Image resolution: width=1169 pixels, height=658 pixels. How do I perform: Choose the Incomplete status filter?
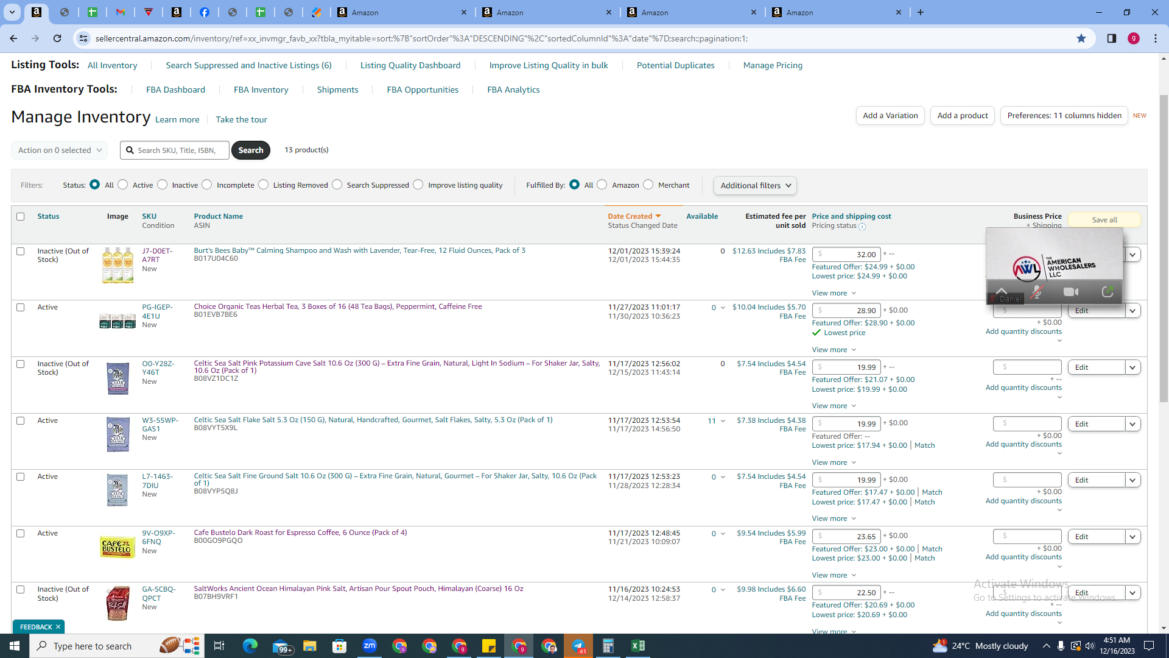pos(207,185)
